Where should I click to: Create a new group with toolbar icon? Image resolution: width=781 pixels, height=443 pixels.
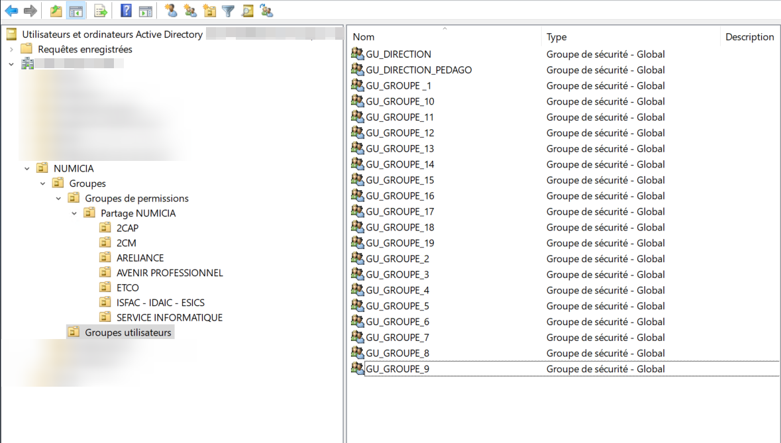pos(190,11)
